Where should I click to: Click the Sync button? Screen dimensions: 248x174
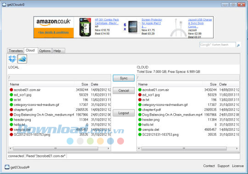(x=124, y=78)
